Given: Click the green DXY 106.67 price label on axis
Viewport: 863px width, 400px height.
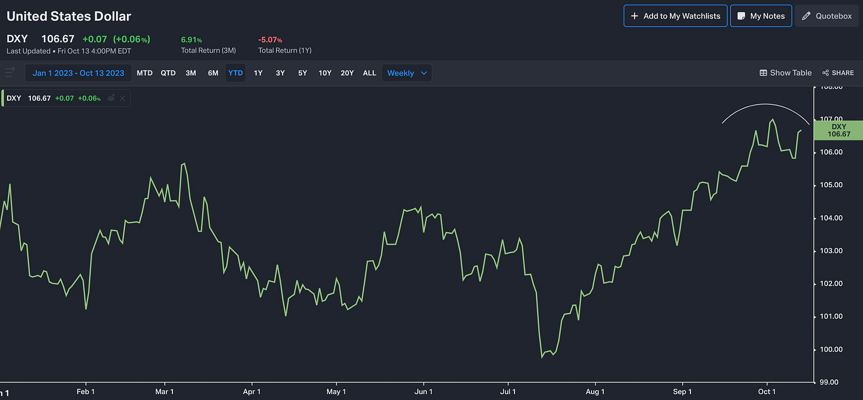Looking at the screenshot, I should click(838, 130).
